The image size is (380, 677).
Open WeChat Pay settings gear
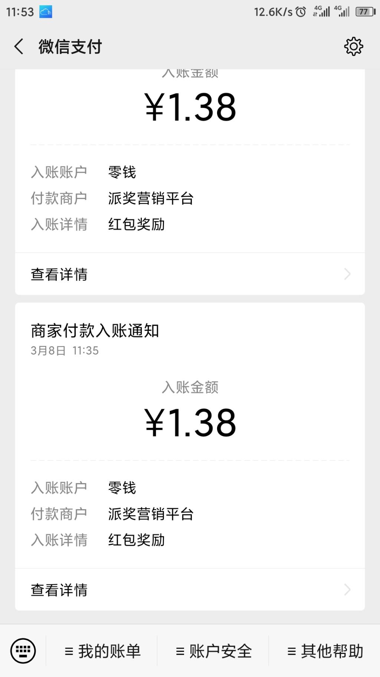(x=353, y=46)
